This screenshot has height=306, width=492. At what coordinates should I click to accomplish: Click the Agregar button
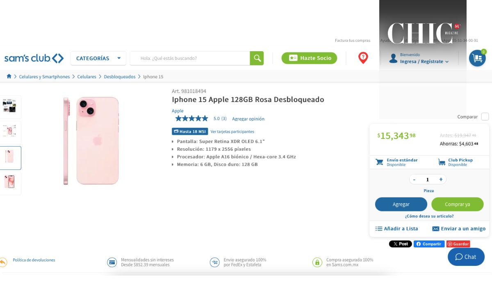401,204
